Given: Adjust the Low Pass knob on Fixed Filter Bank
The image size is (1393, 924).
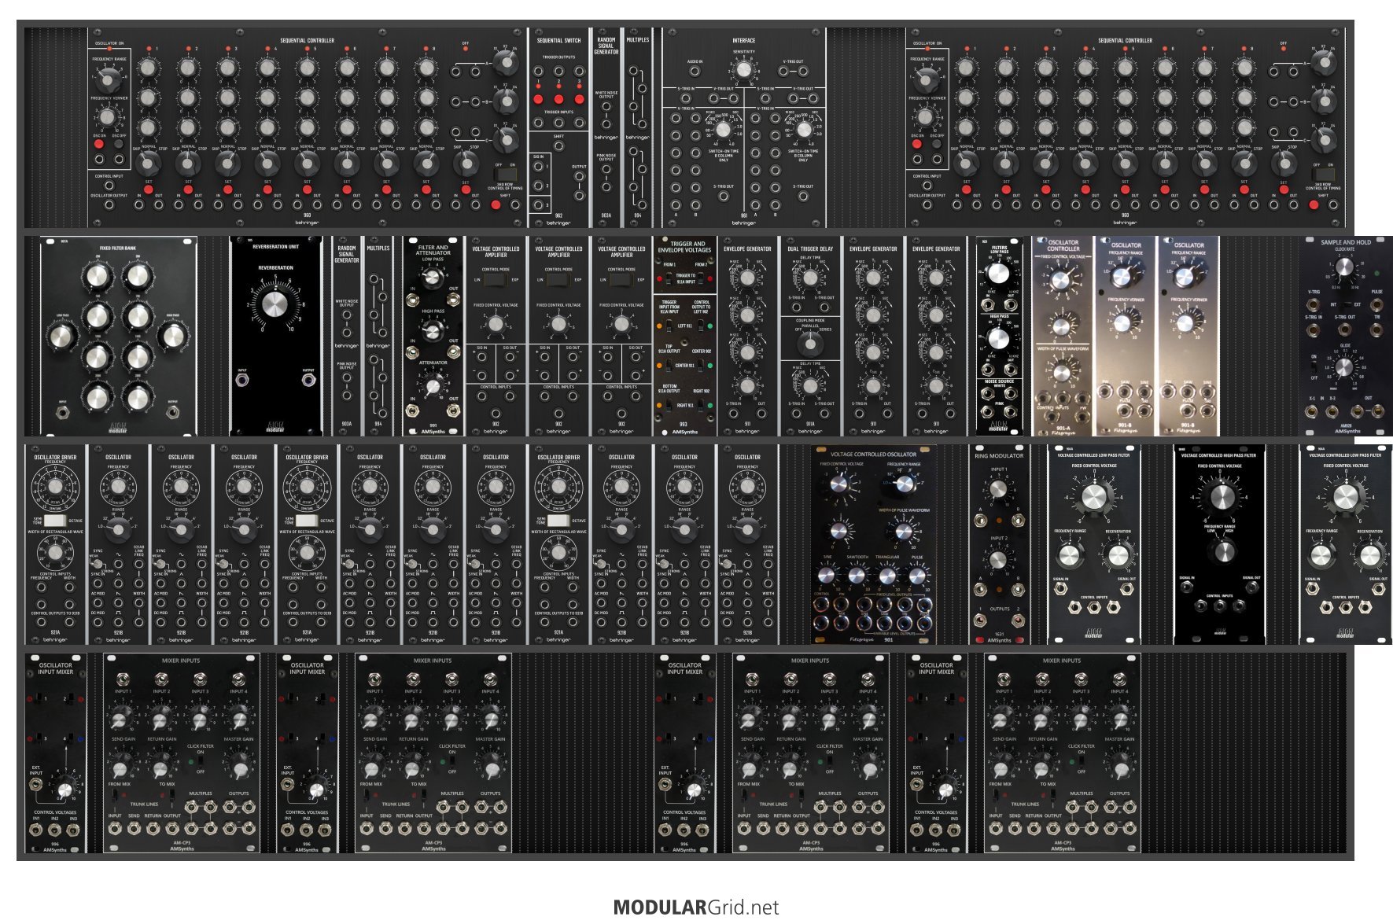Looking at the screenshot, I should tap(61, 337).
